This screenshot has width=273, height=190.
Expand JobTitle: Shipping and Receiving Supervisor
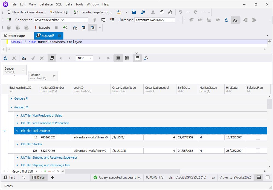[x=17, y=158]
